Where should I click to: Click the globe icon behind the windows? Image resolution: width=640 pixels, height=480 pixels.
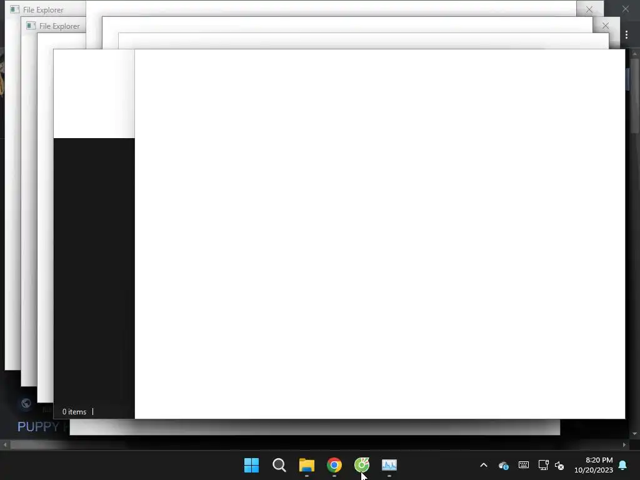(x=26, y=403)
